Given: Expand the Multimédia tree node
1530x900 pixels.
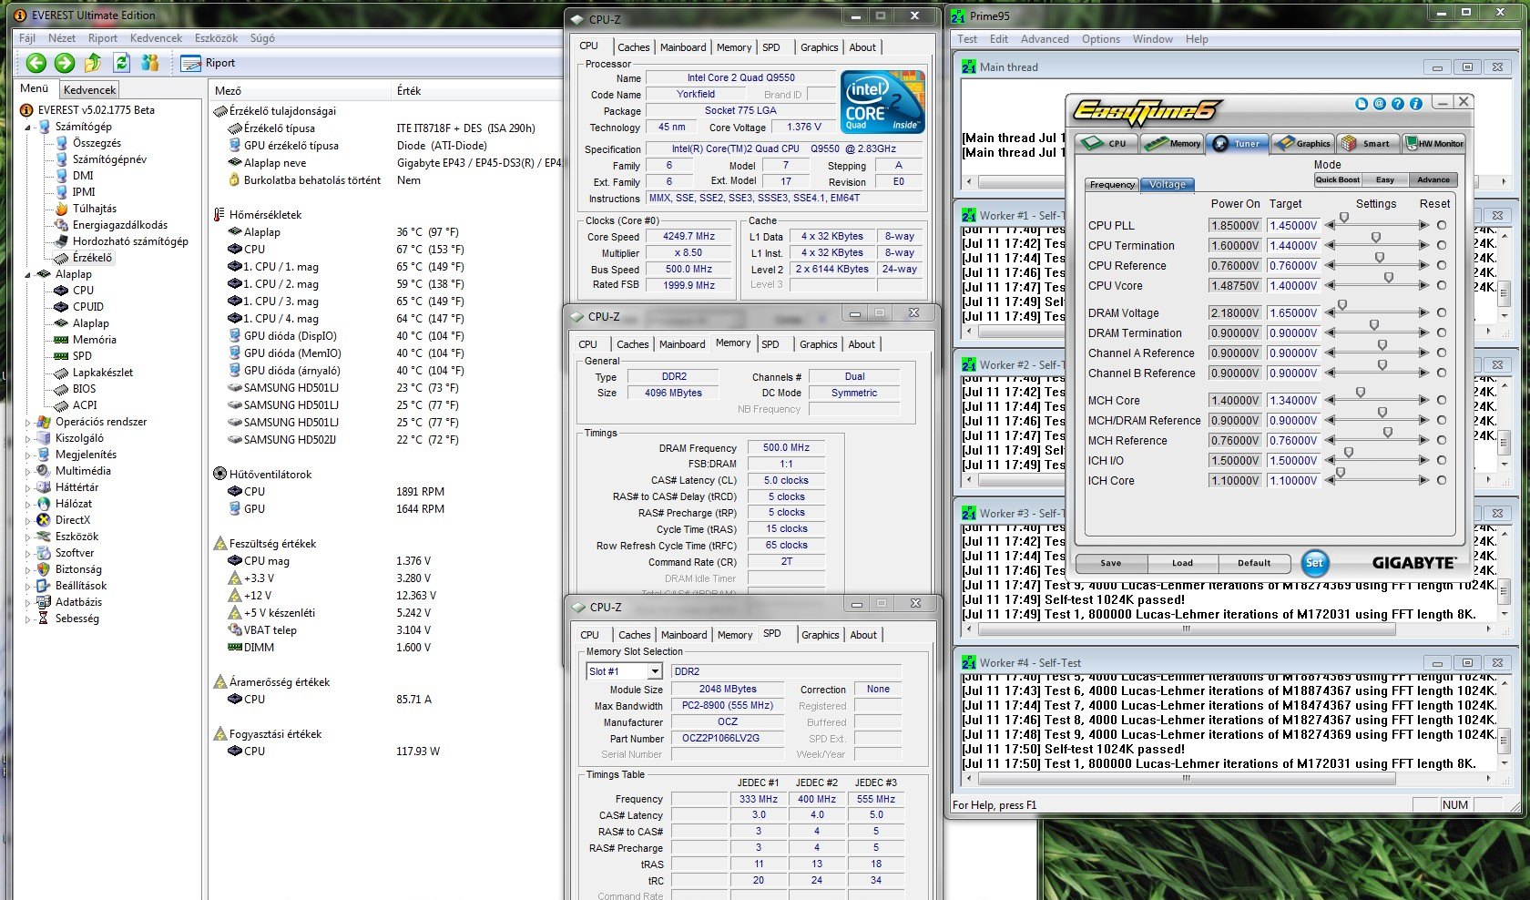Looking at the screenshot, I should coord(27,471).
